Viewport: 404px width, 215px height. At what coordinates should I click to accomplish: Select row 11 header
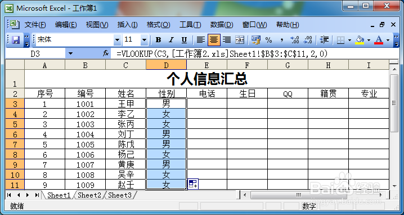pyautogui.click(x=15, y=185)
